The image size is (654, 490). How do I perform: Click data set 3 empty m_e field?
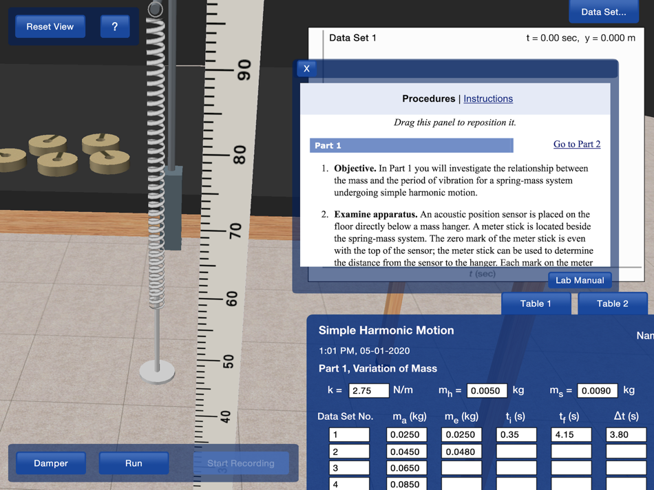(x=461, y=468)
